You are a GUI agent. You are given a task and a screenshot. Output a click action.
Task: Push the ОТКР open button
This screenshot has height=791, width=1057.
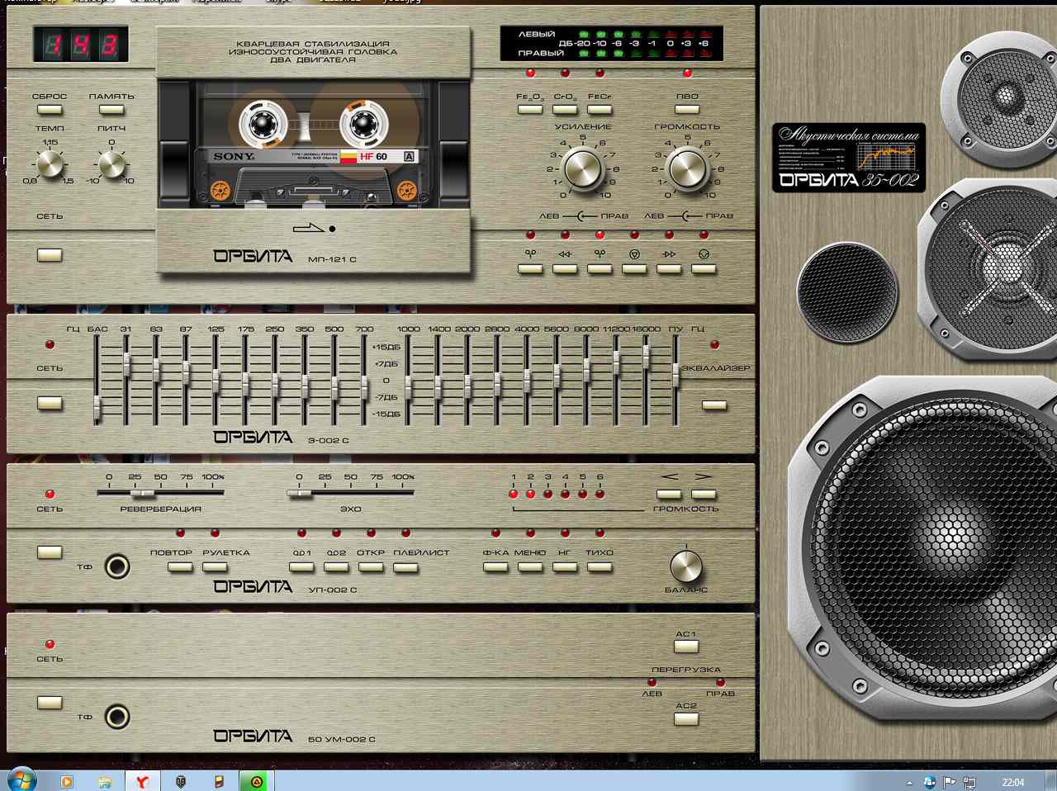click(371, 567)
